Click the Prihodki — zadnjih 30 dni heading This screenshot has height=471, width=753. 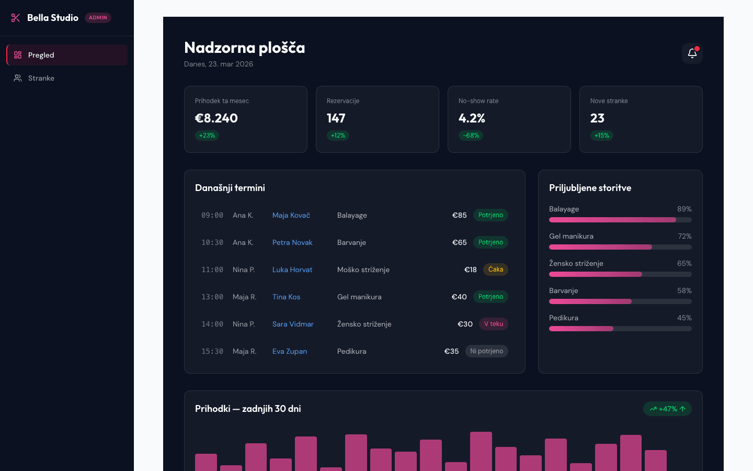pyautogui.click(x=248, y=409)
